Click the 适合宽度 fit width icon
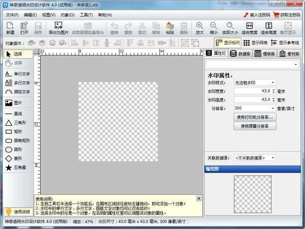This screenshot has width=305, height=229. coord(250,28)
